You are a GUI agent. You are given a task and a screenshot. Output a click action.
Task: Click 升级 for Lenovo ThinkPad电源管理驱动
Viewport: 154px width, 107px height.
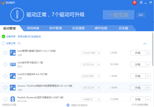click(138, 88)
